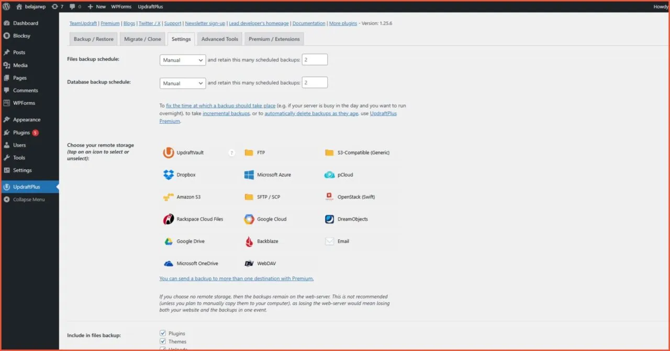Open the Files backup schedule dropdown
The width and height of the screenshot is (670, 351).
point(182,60)
